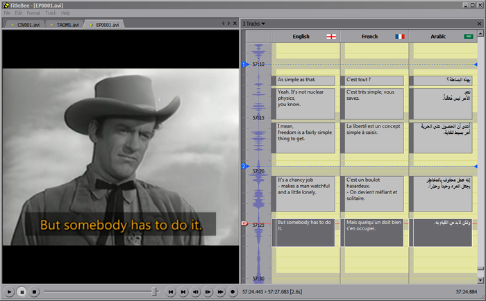Jump to previous subtitle button
The image size is (486, 301).
[x=171, y=292]
